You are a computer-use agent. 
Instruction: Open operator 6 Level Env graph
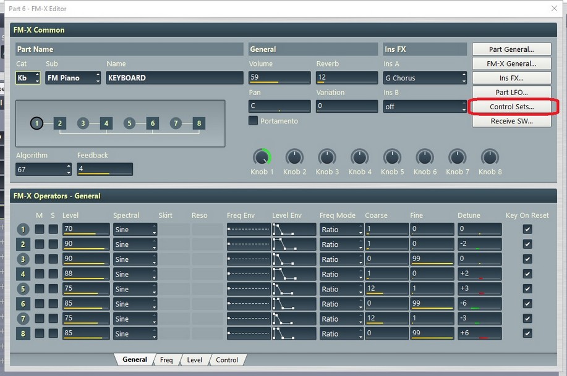click(294, 304)
